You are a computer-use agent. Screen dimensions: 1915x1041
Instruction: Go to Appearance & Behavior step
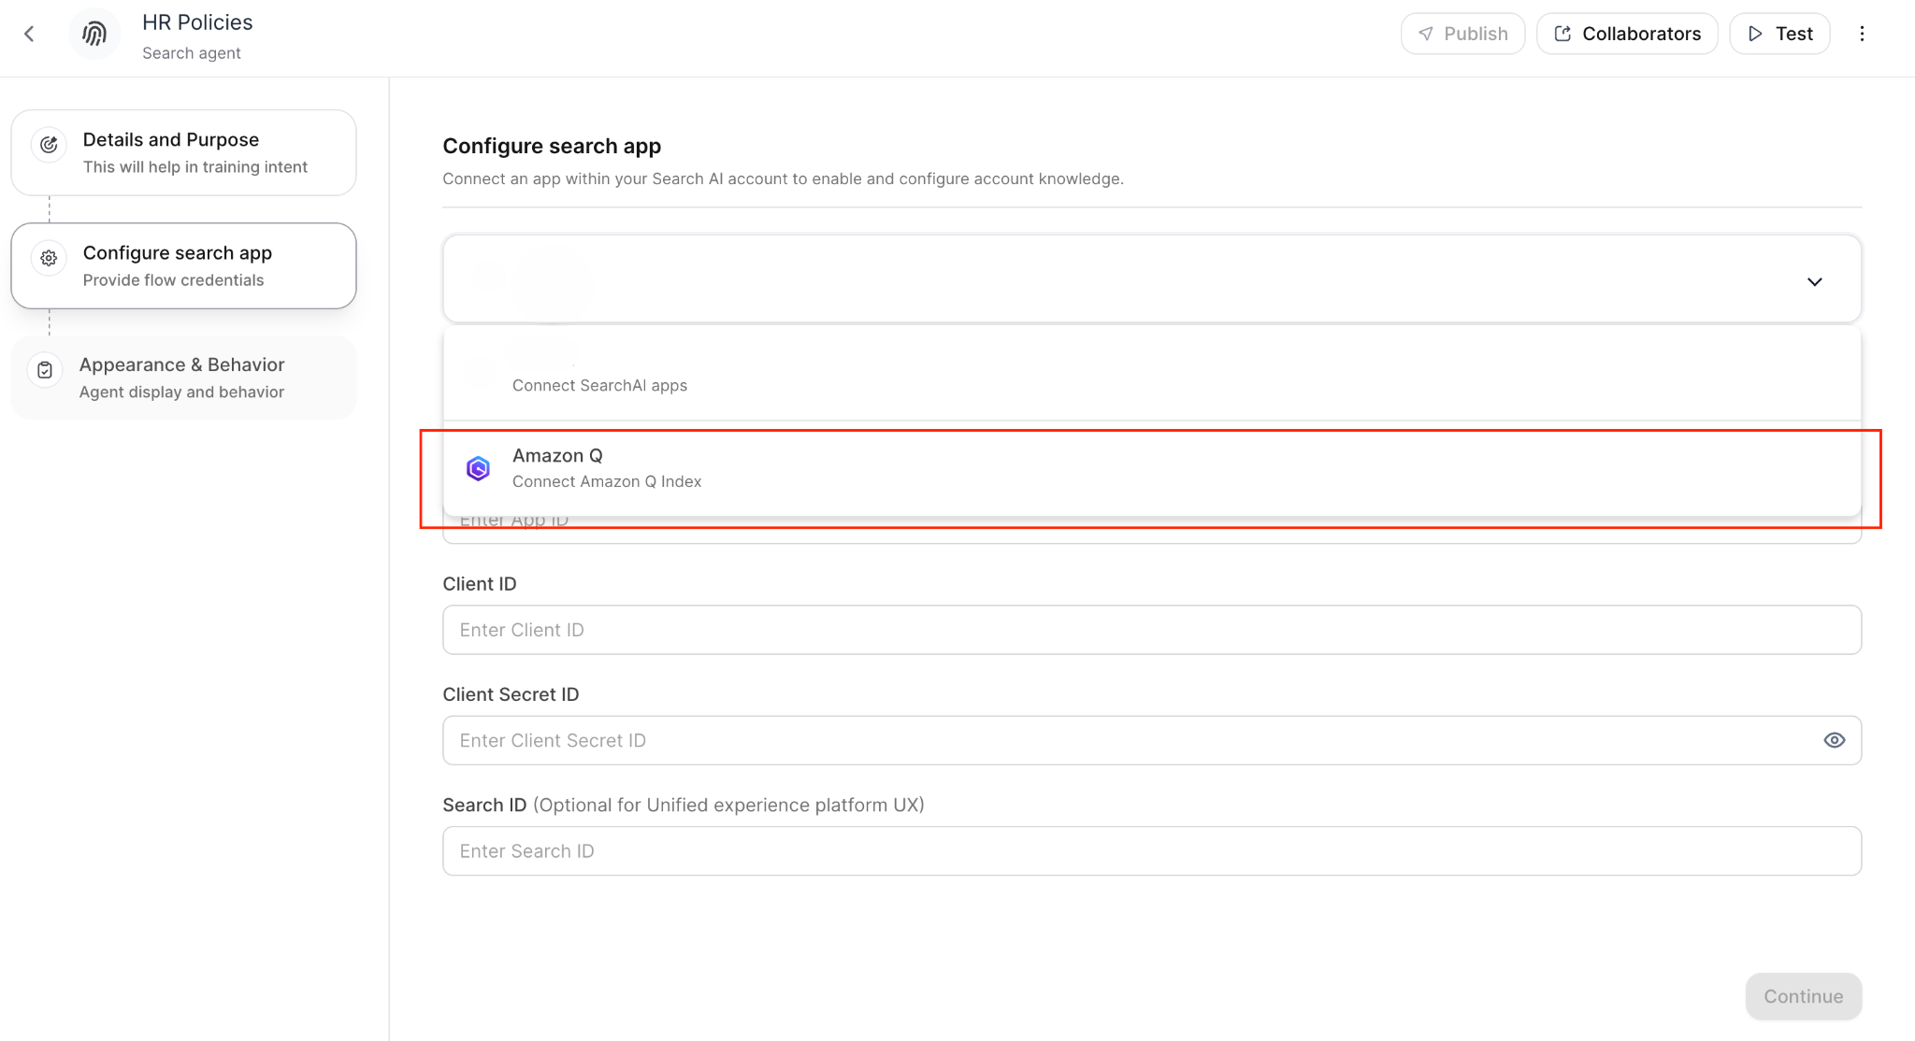[183, 378]
